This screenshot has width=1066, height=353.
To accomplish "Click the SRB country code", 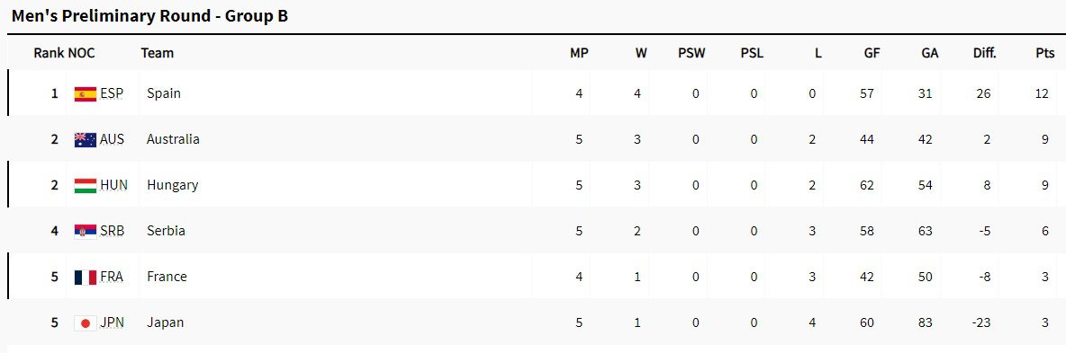I will click(113, 232).
